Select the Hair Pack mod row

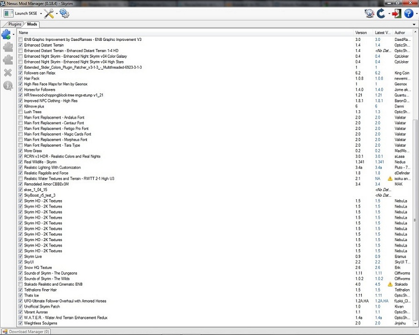click(215, 78)
